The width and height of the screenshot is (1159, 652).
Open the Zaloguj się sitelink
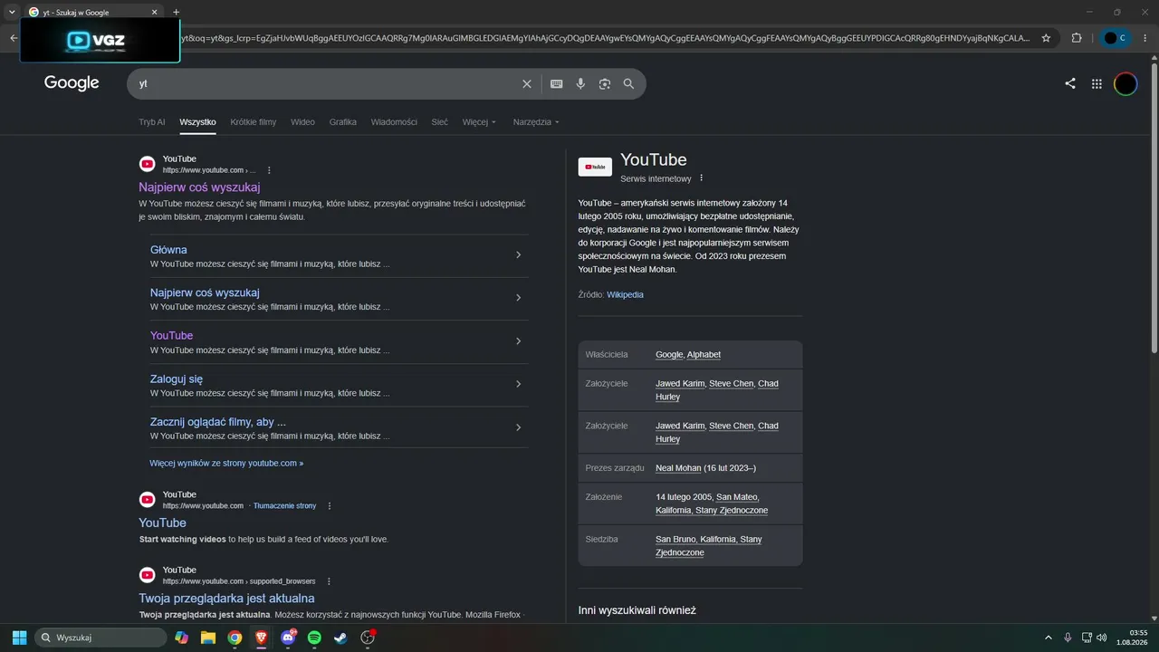(177, 379)
